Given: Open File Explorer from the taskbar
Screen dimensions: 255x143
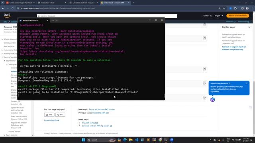Looking at the screenshot, I should (131, 140).
